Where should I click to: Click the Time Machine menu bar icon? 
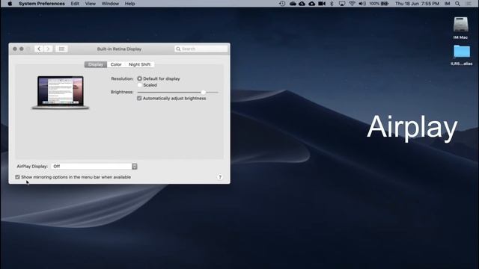(x=282, y=4)
